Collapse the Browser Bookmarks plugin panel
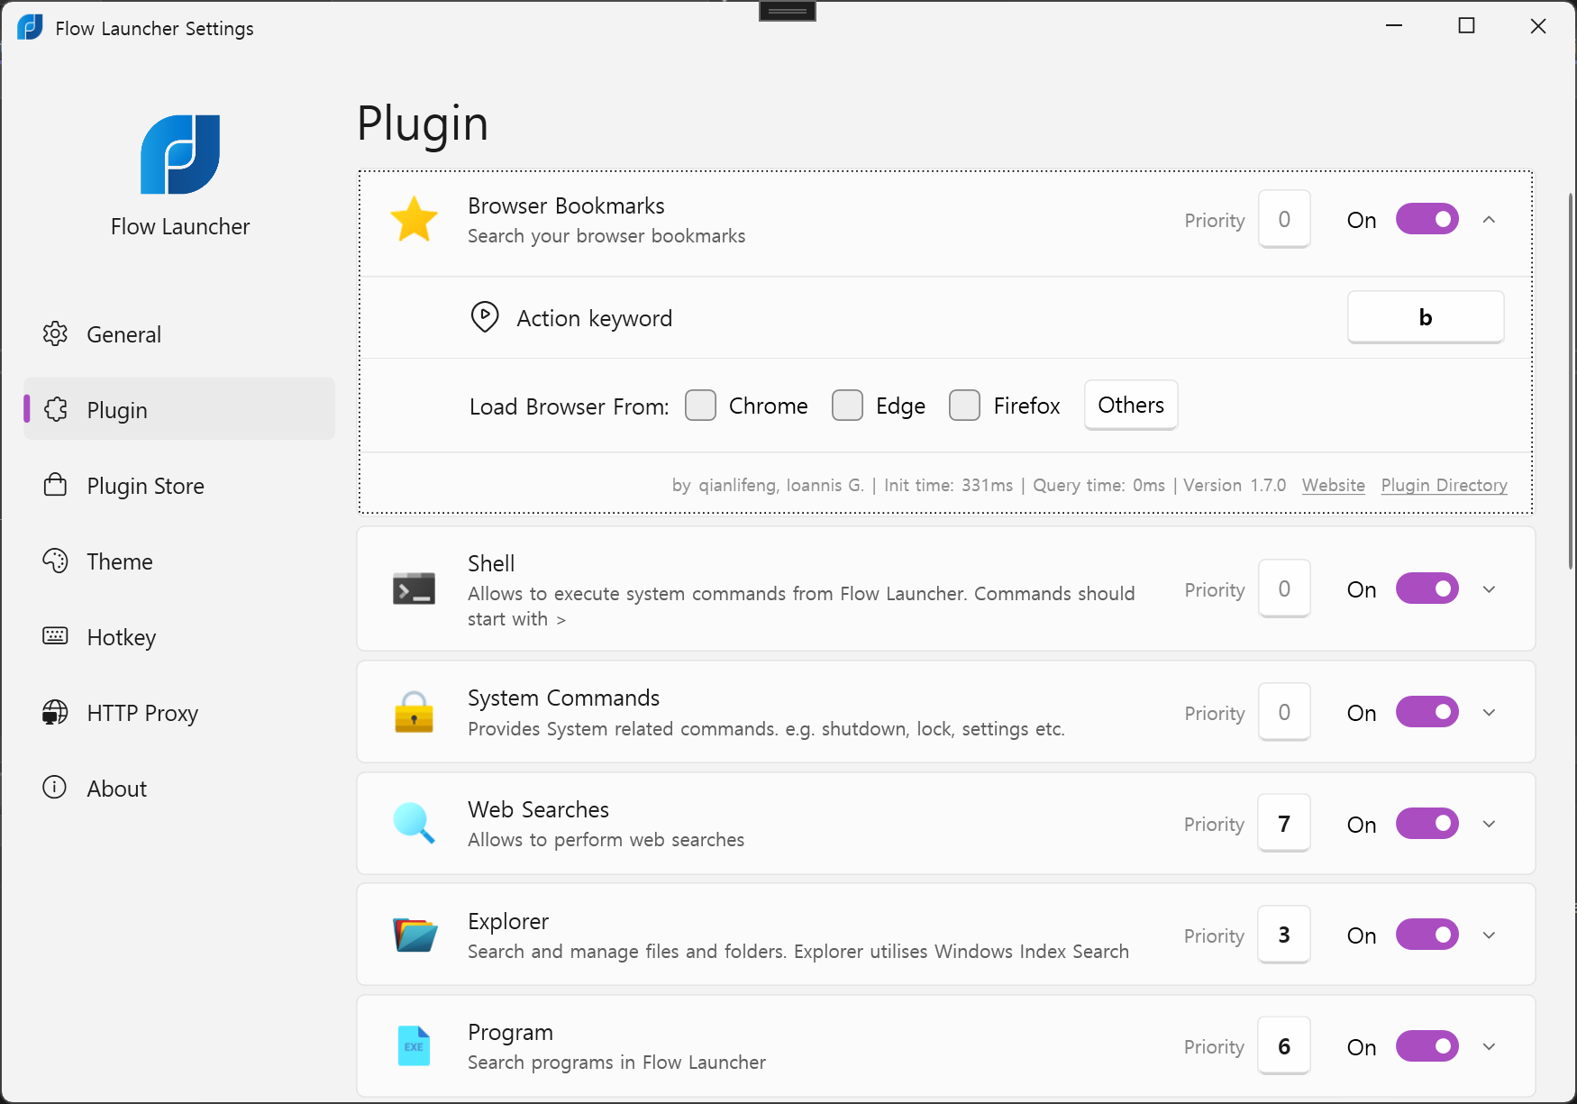 pyautogui.click(x=1489, y=219)
